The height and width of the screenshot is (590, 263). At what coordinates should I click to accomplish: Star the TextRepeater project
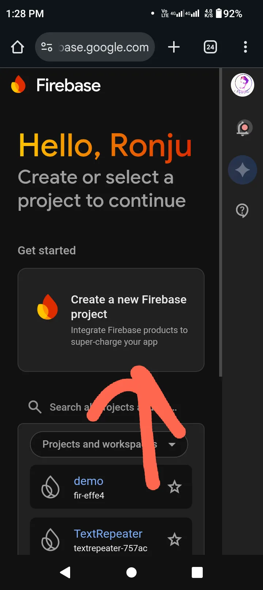pyautogui.click(x=174, y=539)
